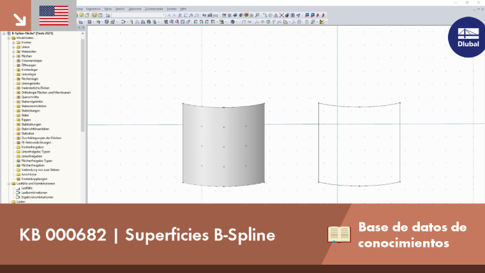Click the shaded B-Spline surface in viewport
The height and width of the screenshot is (273, 485).
[x=223, y=145]
